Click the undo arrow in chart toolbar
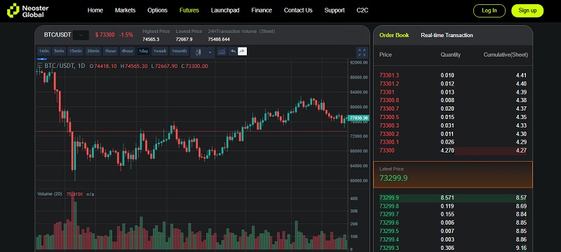The height and width of the screenshot is (252, 561). coord(233,51)
